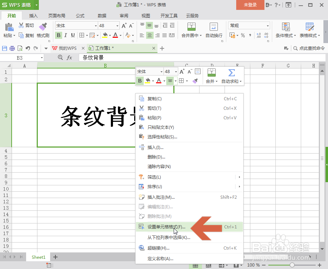This screenshot has height=269, width=328.
Task: Click the Table Style (表格样式) icon
Action: (309, 30)
